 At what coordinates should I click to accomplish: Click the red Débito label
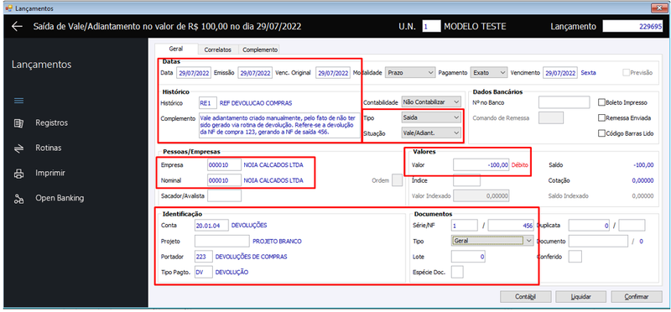[x=519, y=164]
